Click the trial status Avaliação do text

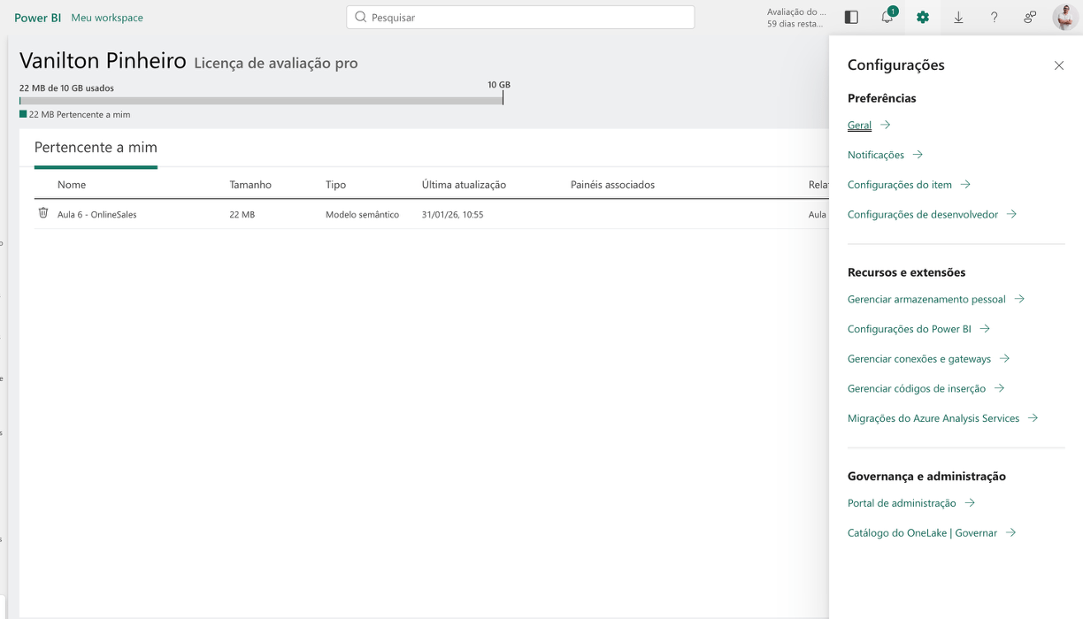(796, 12)
